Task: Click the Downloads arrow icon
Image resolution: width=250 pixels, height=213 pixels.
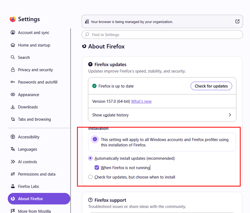Action: (13, 107)
